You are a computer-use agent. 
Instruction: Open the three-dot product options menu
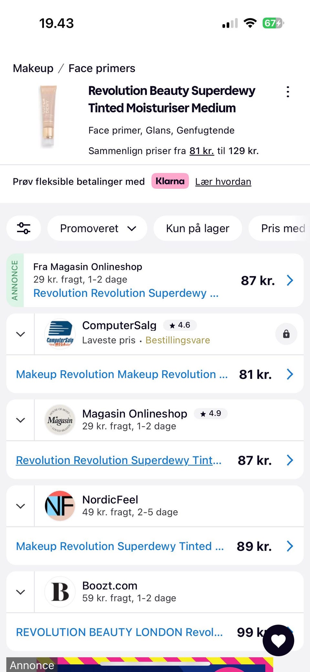tap(288, 92)
